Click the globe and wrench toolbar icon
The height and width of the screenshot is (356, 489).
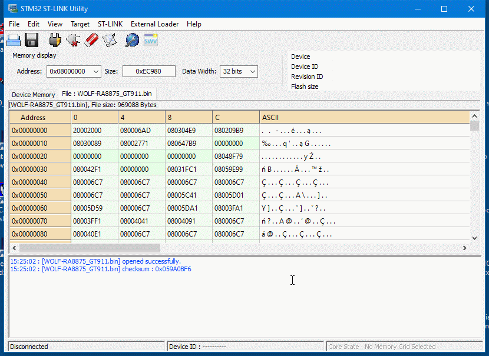tap(132, 40)
